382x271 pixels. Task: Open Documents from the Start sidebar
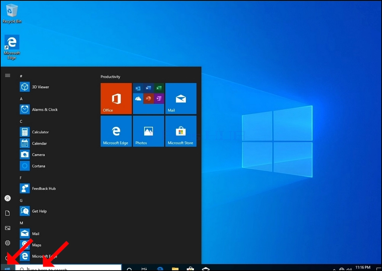coord(7,213)
